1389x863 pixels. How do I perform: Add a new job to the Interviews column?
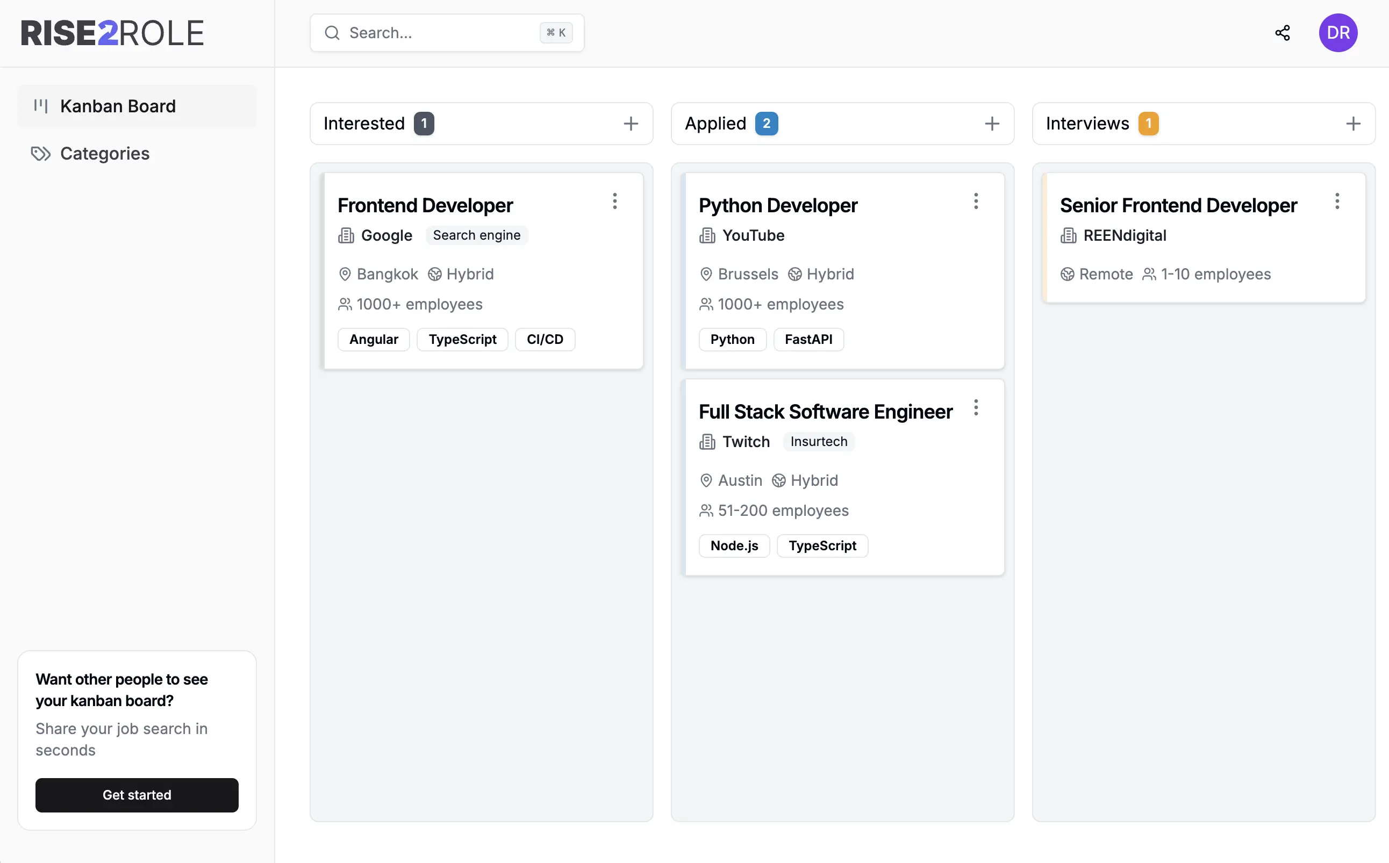(x=1353, y=123)
